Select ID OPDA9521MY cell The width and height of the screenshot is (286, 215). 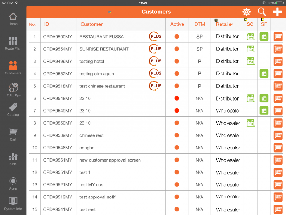(58, 185)
